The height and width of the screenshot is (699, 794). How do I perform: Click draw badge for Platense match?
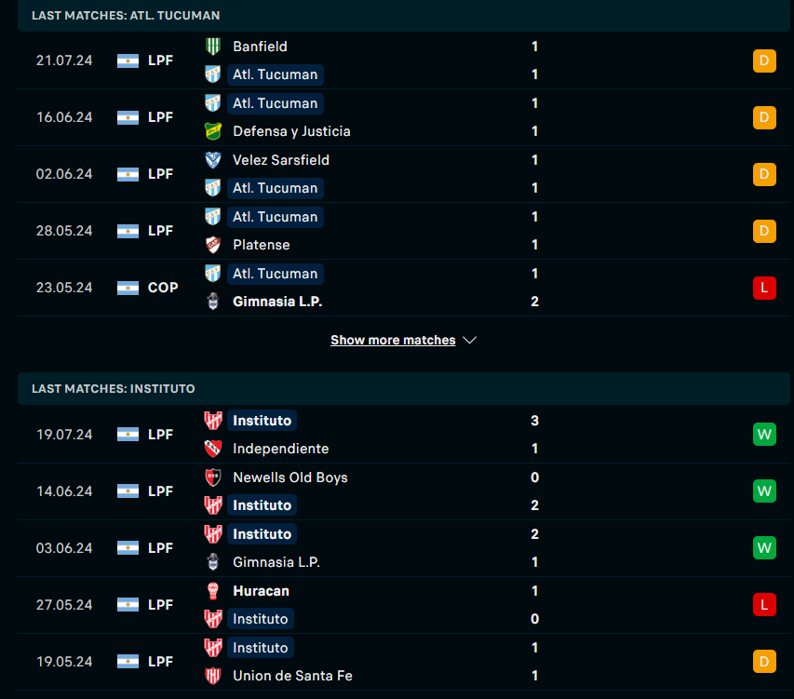pos(764,231)
